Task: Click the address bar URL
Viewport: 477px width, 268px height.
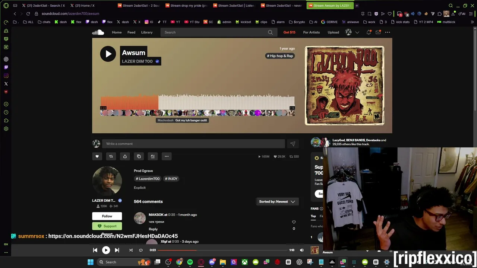Action: pos(70,14)
